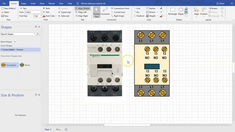Switch to the Pages tab

[23, 3]
